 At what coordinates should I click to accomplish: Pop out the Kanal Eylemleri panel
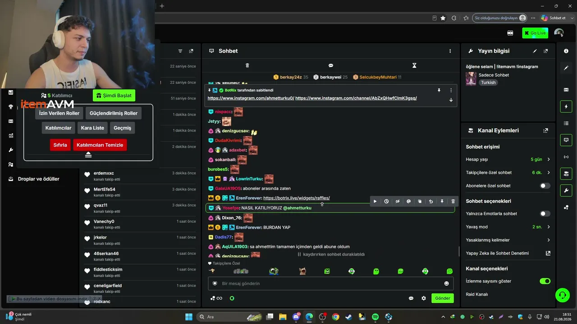coord(546,130)
